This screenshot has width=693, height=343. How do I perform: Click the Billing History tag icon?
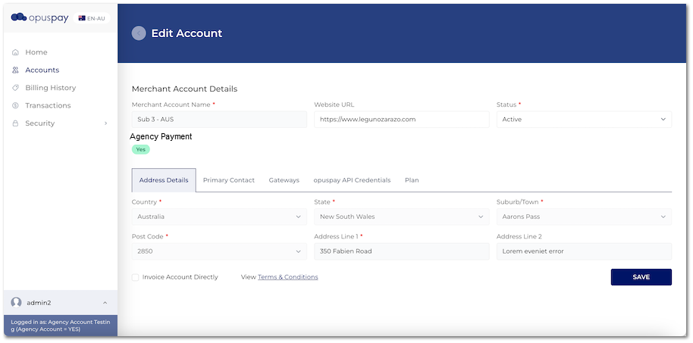pyautogui.click(x=16, y=88)
